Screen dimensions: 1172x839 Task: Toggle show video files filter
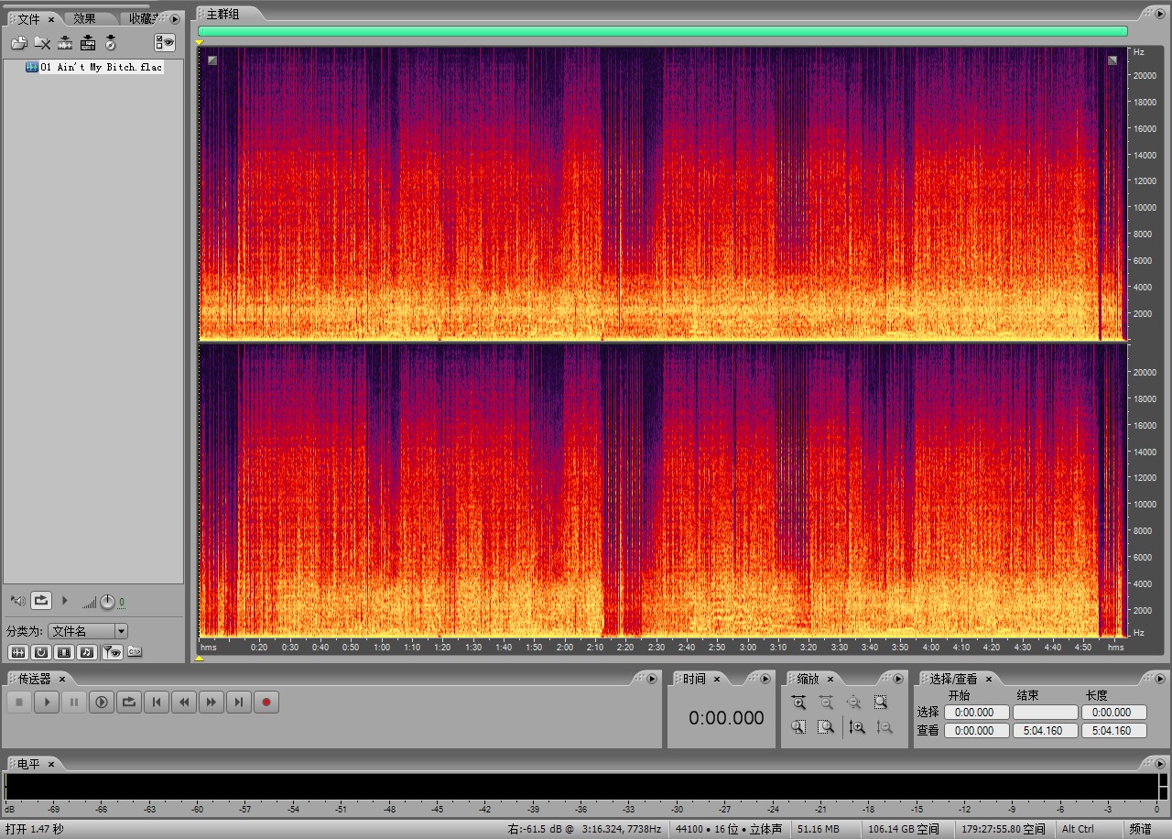(x=64, y=652)
